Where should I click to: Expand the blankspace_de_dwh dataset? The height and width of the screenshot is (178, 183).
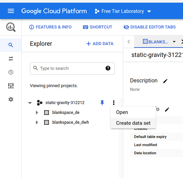37,122
